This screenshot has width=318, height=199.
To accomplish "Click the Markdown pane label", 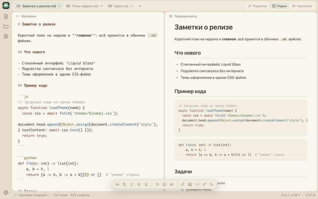I will click(x=29, y=16).
